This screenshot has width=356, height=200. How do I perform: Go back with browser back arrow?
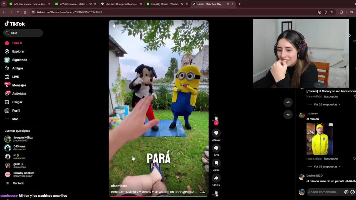point(4,12)
